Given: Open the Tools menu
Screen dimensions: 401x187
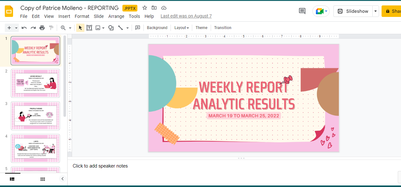Looking at the screenshot, I should coord(135,16).
